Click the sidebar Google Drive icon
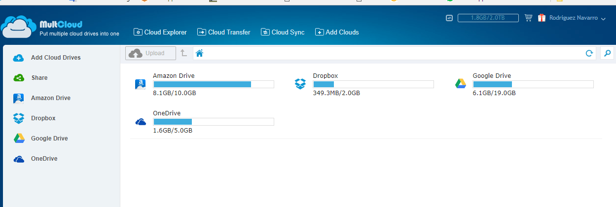This screenshot has width=616, height=207. 19,138
